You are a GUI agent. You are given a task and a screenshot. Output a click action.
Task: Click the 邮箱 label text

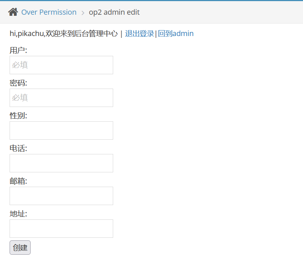[x=18, y=181]
